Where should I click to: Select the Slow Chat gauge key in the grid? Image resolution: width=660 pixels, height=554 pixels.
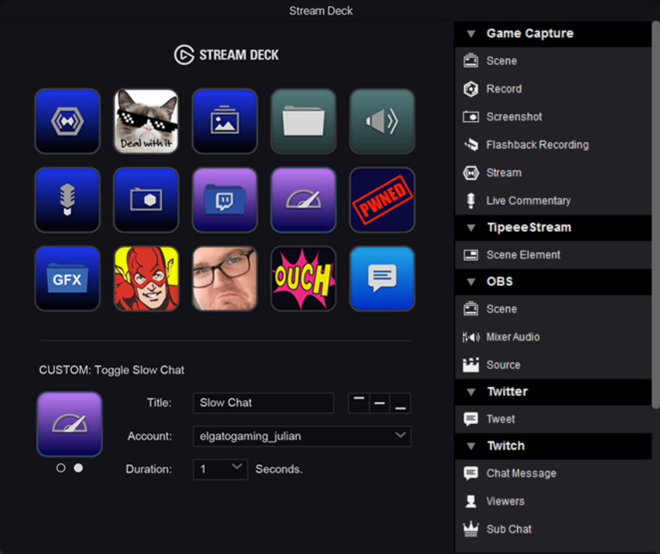[x=304, y=200]
